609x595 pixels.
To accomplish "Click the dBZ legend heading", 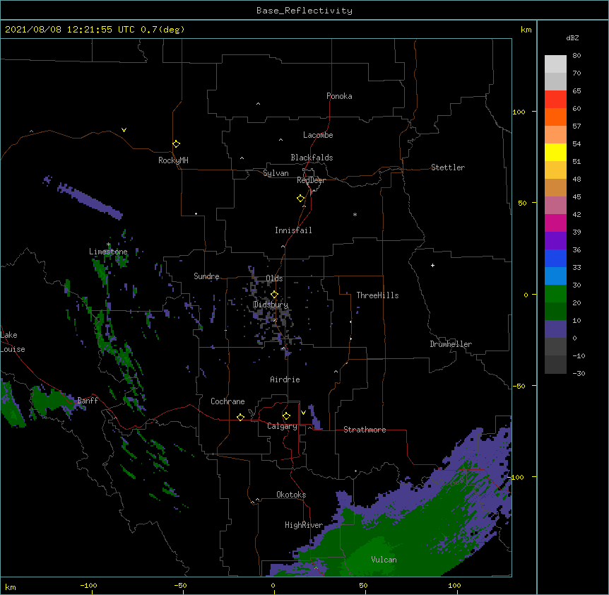I will (x=572, y=37).
